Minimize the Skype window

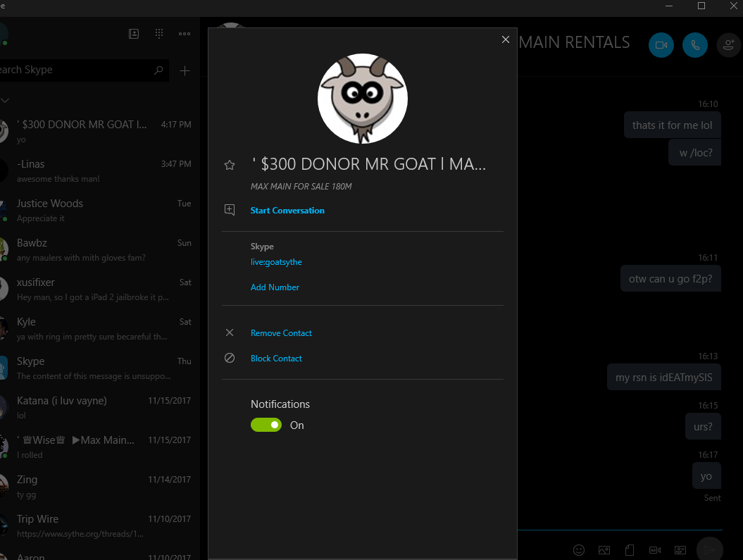tap(669, 6)
